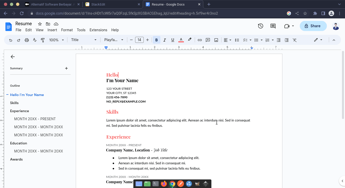Go to Awards heading in outline
Viewport: 345px width, 188px height.
(16, 159)
